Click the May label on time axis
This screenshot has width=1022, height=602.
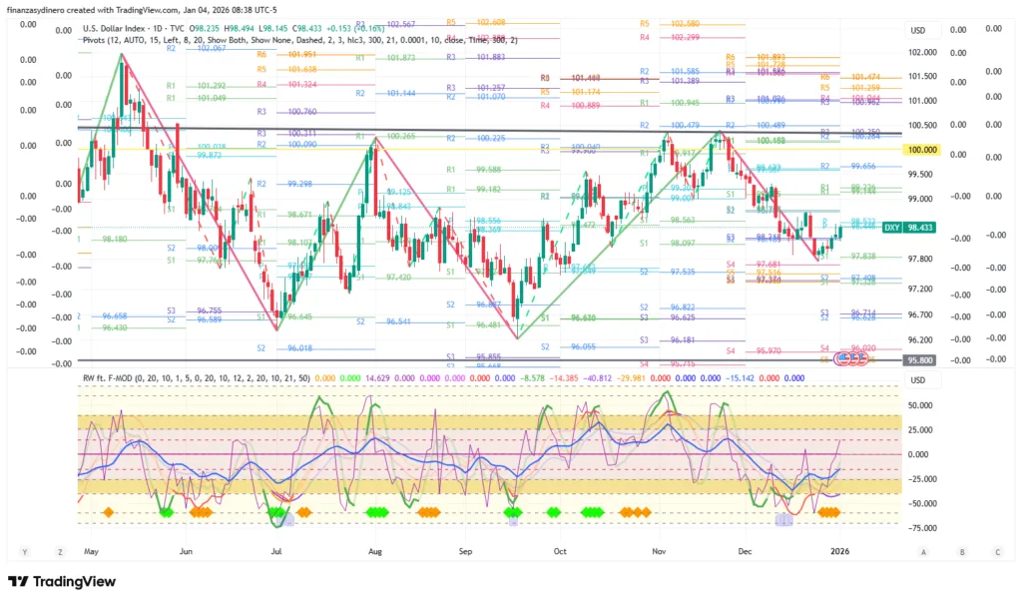click(x=92, y=550)
